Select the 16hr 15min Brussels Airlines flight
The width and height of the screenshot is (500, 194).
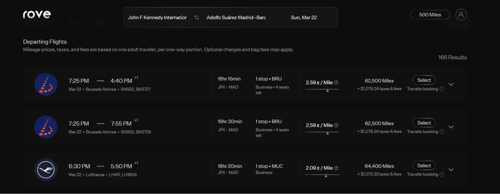[424, 80]
